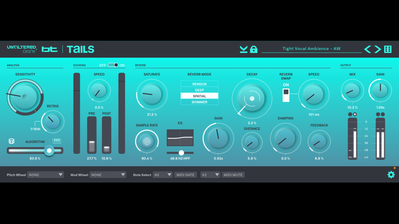Click the reverb Gain knob

[218, 138]
